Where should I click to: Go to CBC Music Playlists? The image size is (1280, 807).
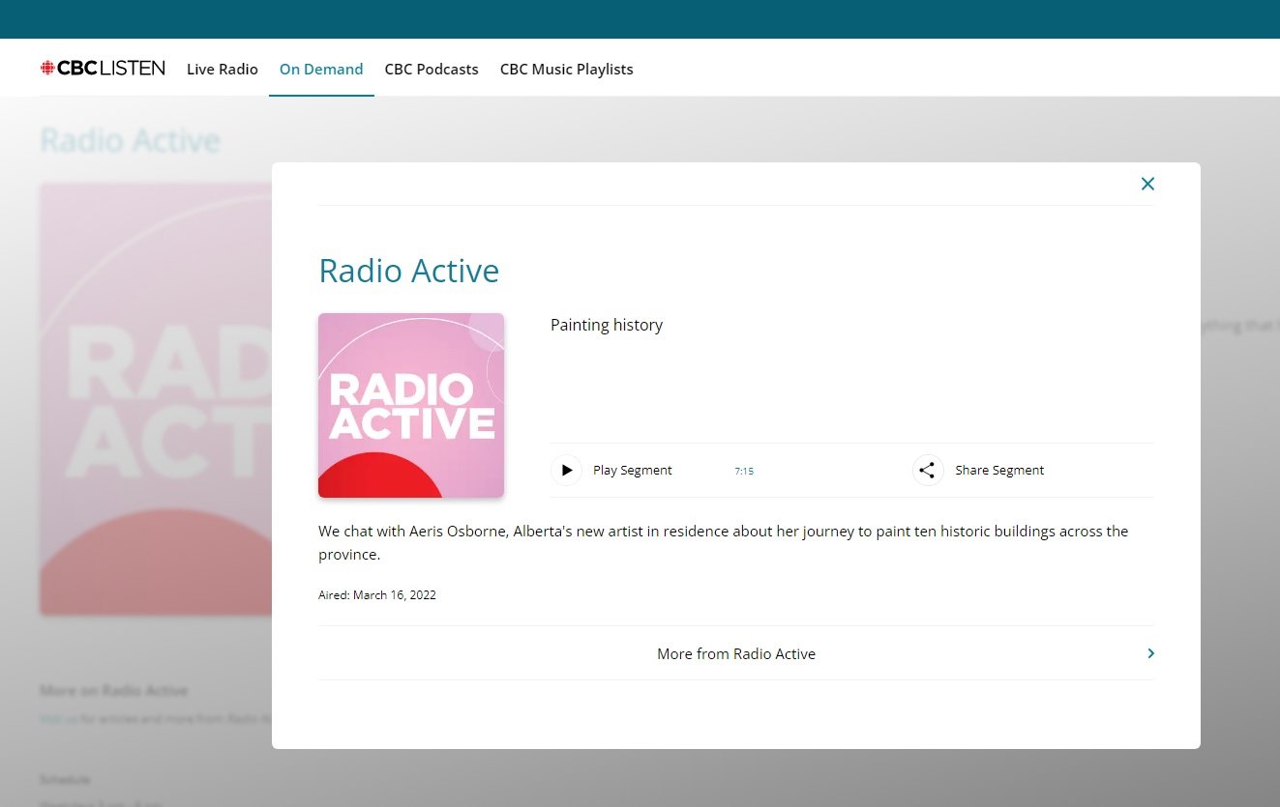[566, 69]
